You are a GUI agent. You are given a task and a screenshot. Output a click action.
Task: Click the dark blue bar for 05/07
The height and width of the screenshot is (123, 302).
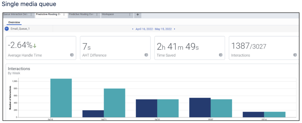pos(200,107)
